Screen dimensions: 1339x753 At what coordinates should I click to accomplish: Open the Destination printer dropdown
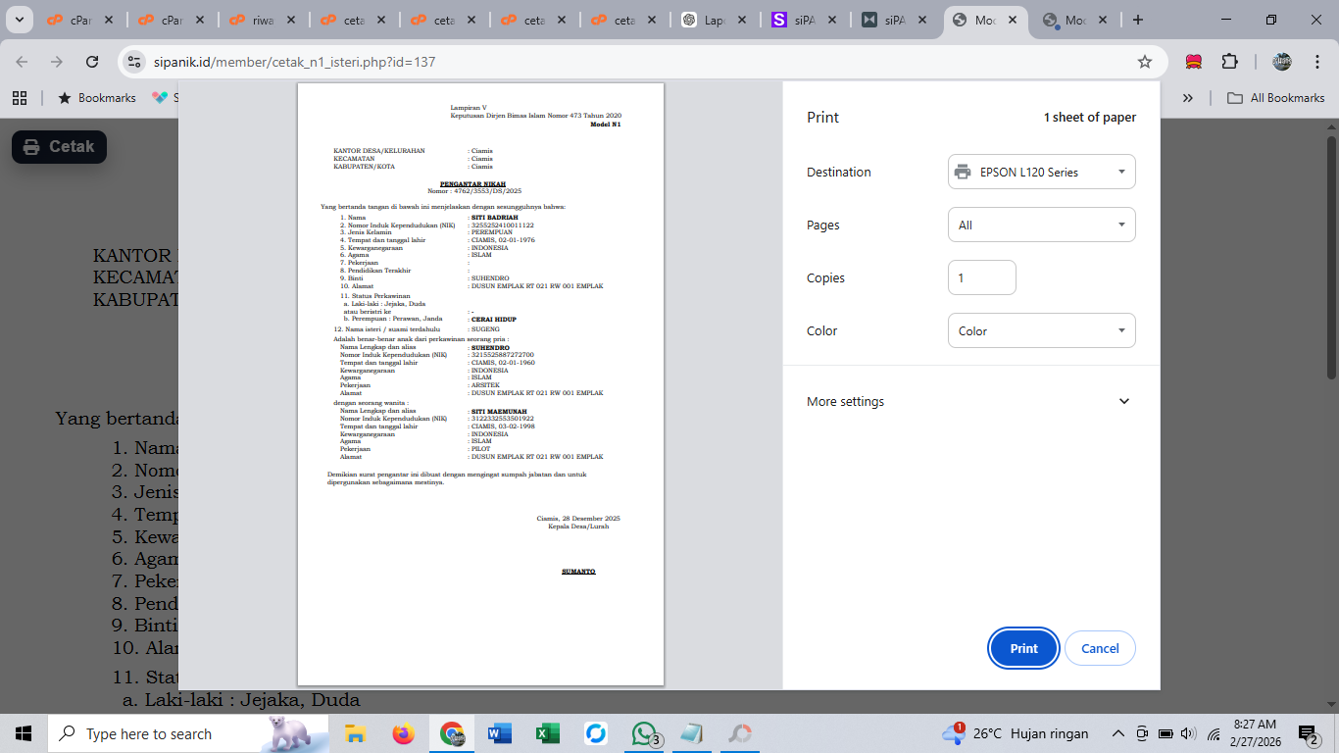point(1041,172)
